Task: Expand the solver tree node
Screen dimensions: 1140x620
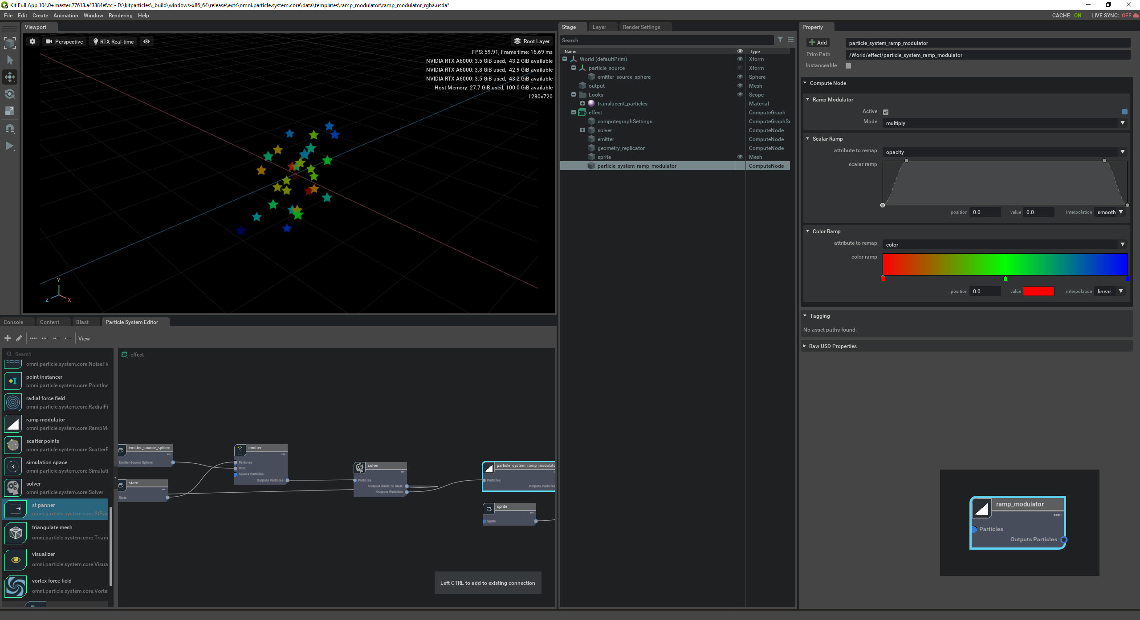Action: [x=582, y=130]
